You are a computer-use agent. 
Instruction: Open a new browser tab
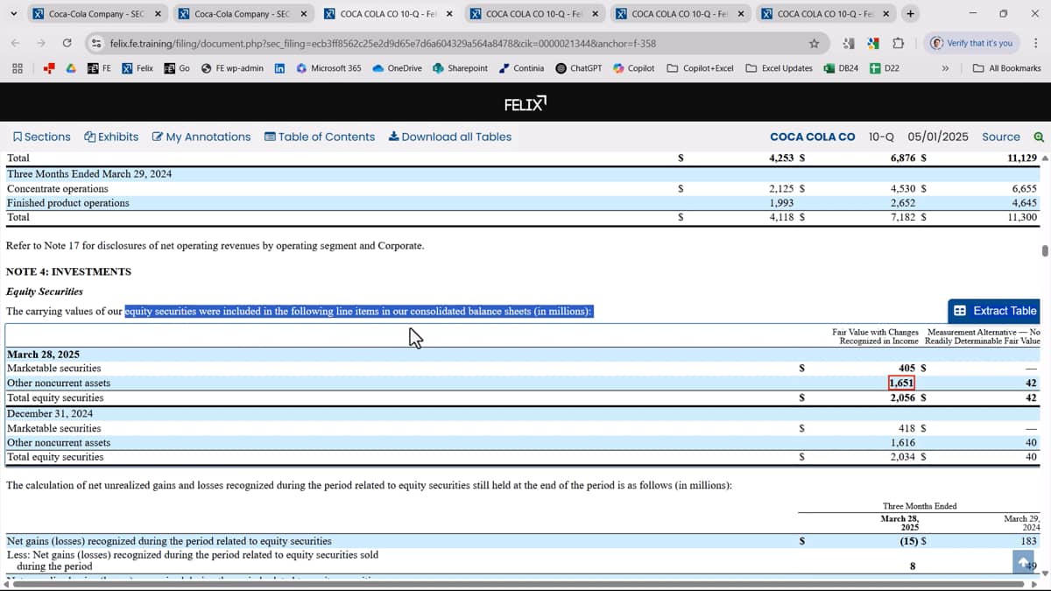coord(911,14)
